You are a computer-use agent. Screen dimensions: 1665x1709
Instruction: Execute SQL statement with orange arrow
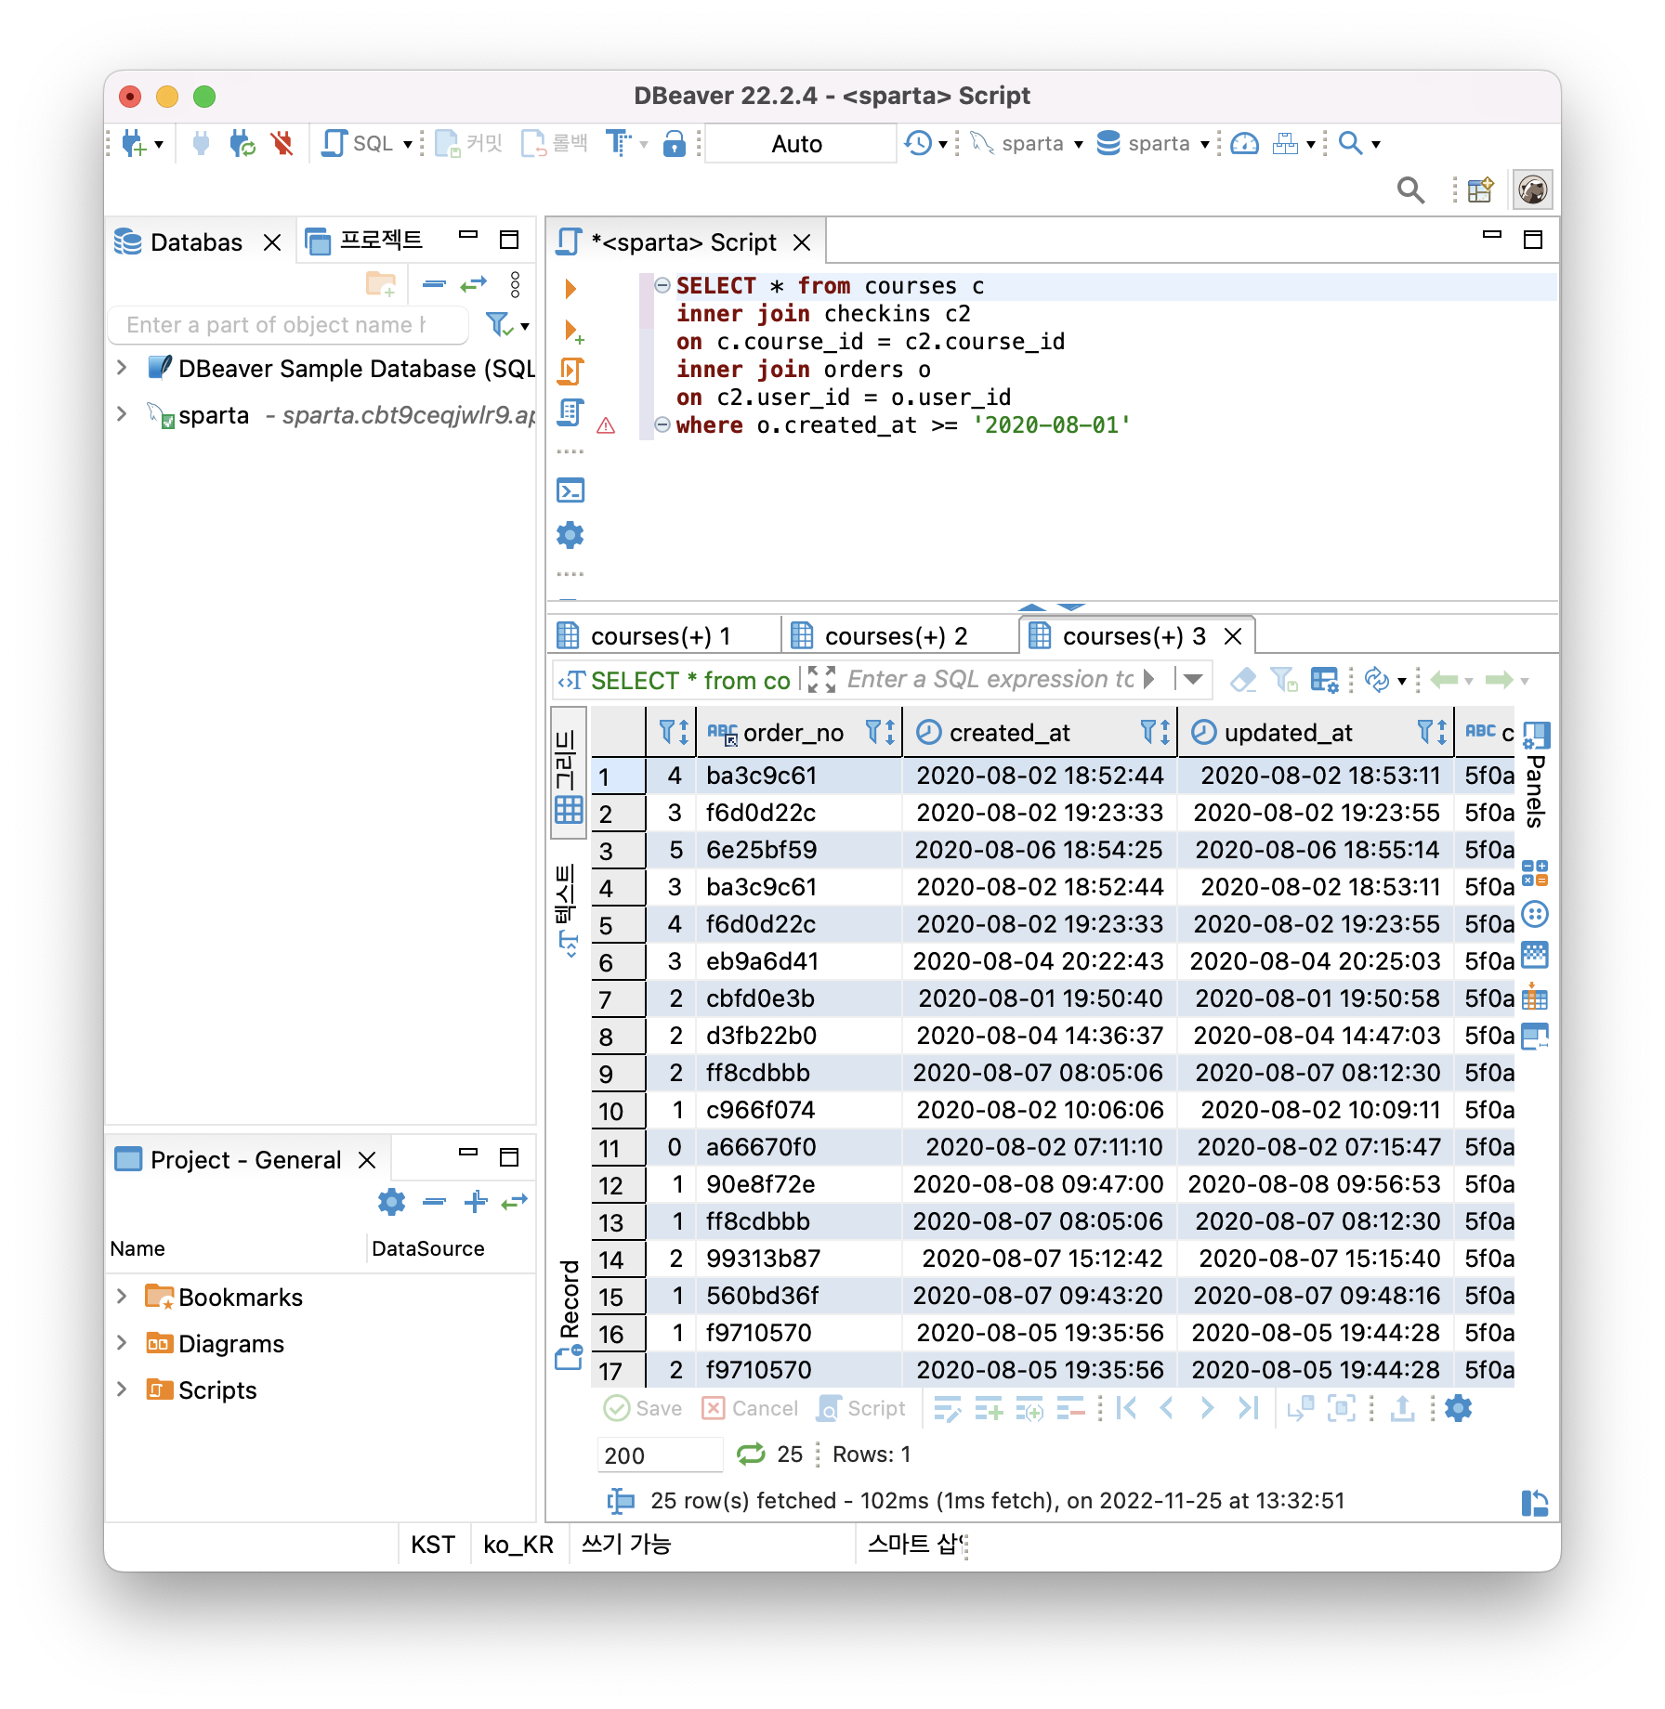570,288
